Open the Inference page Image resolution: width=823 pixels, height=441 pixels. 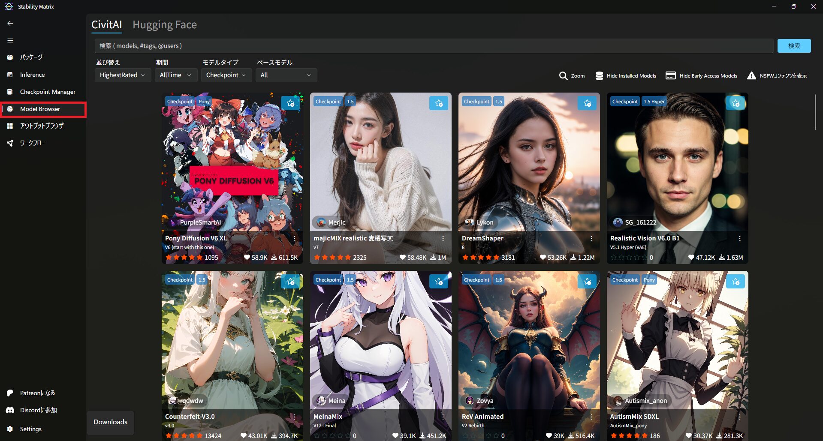click(x=32, y=75)
